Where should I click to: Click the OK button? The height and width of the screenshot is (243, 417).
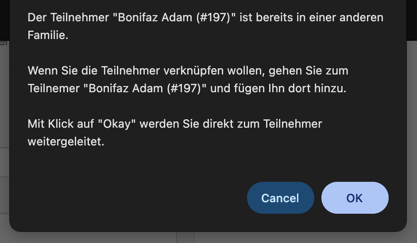point(355,198)
